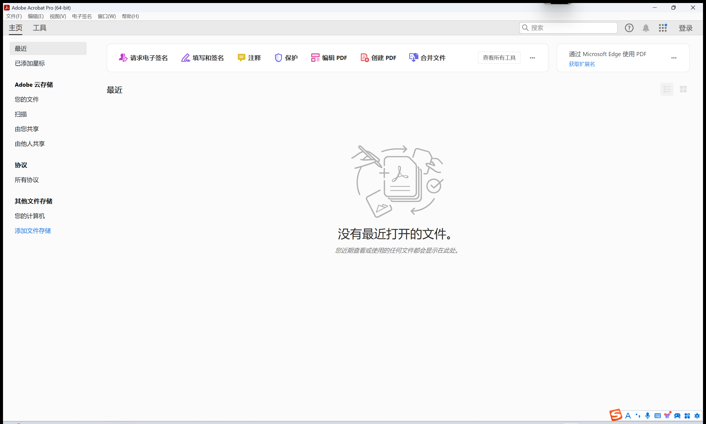The image size is (706, 424).
Task: Open the Request e-signature tool (请求电子签名)
Action: pyautogui.click(x=143, y=58)
